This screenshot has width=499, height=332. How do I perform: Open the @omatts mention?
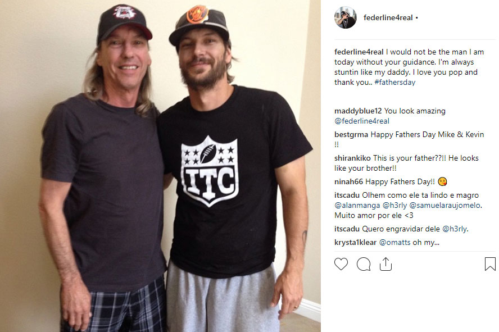pos(395,242)
